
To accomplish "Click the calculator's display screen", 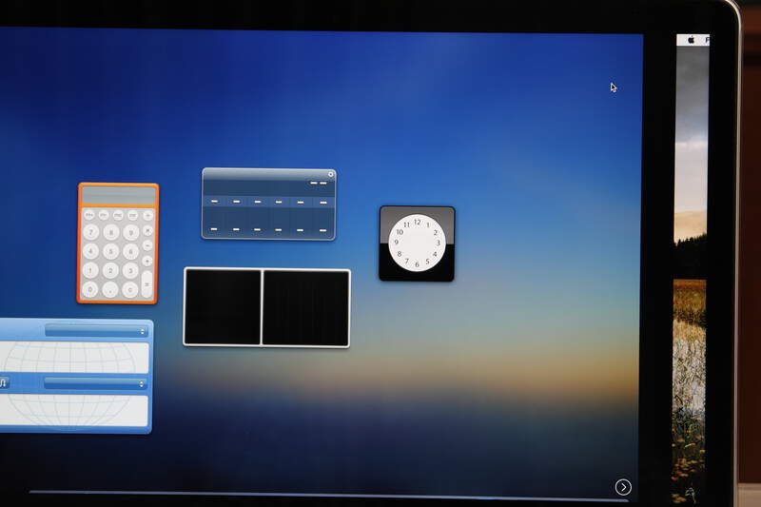I will pos(118,196).
